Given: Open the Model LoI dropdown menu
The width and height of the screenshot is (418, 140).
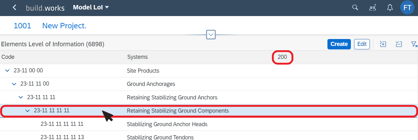Looking at the screenshot, I should (x=91, y=7).
